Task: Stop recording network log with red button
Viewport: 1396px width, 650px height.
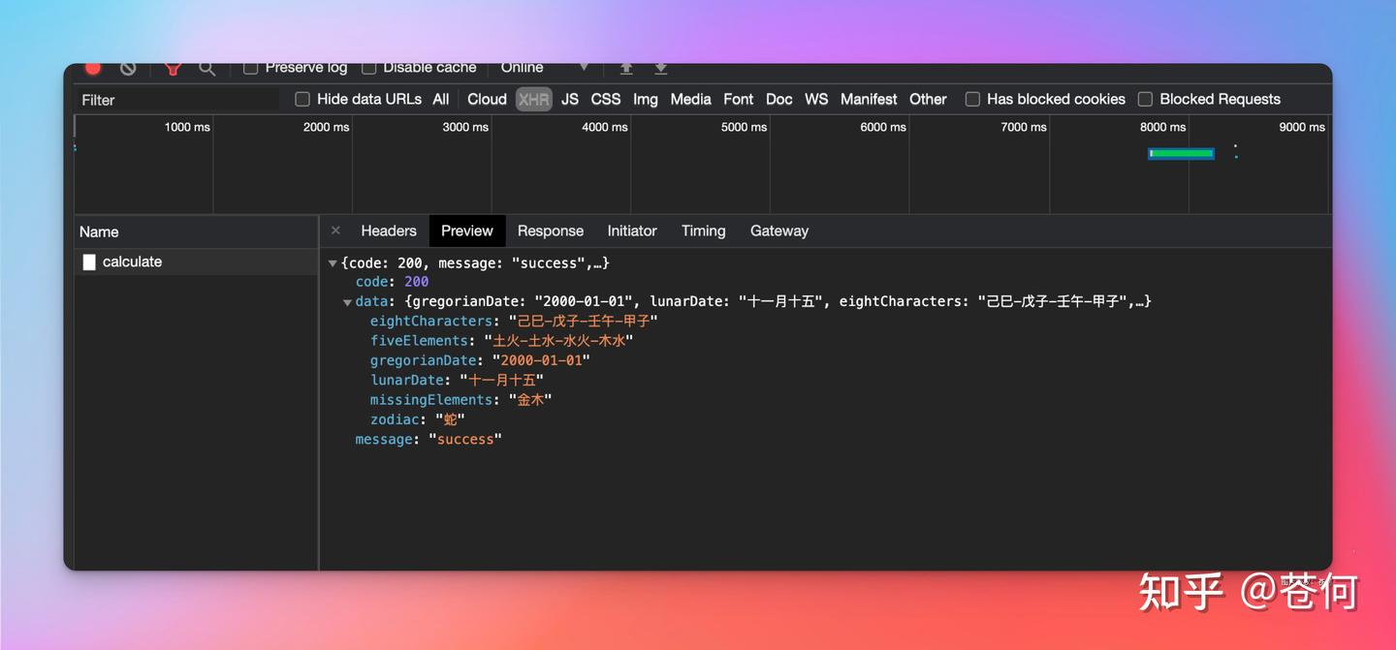Action: (93, 69)
